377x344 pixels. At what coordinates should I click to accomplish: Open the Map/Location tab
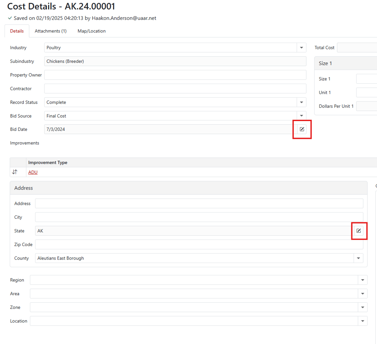tap(92, 31)
